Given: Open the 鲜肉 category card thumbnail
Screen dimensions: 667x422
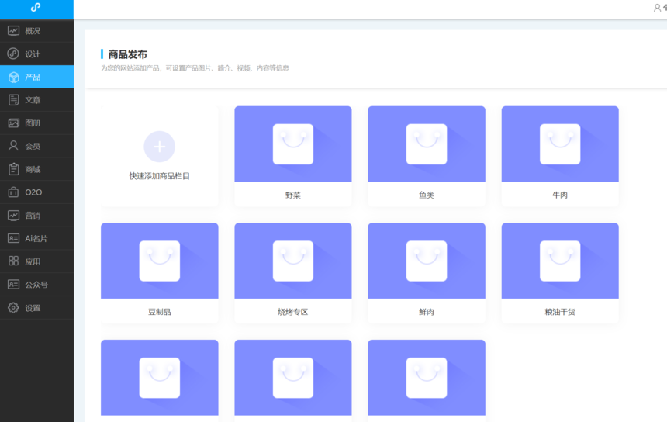Looking at the screenshot, I should click(427, 261).
